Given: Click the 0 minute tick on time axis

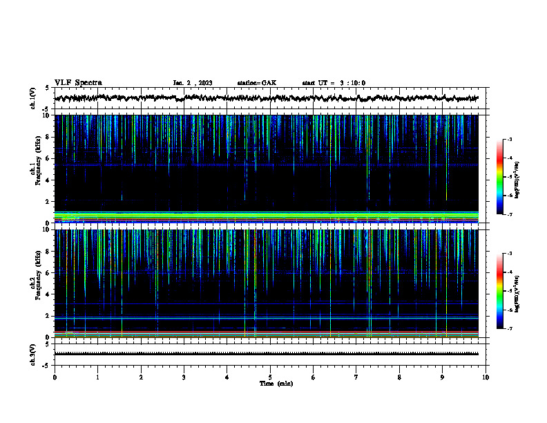Looking at the screenshot, I should click(55, 377).
